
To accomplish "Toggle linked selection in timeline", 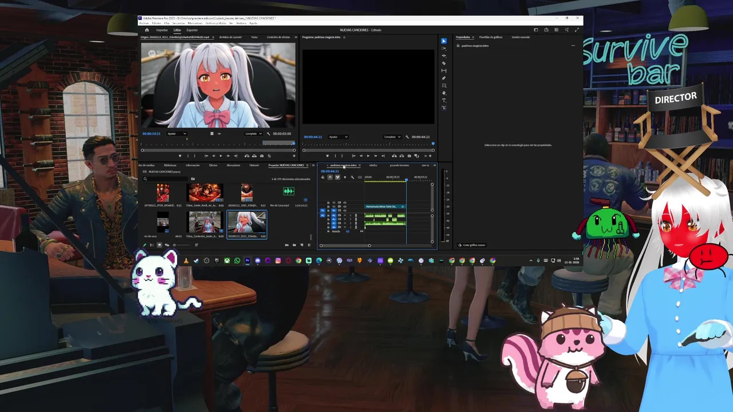I will 337,177.
